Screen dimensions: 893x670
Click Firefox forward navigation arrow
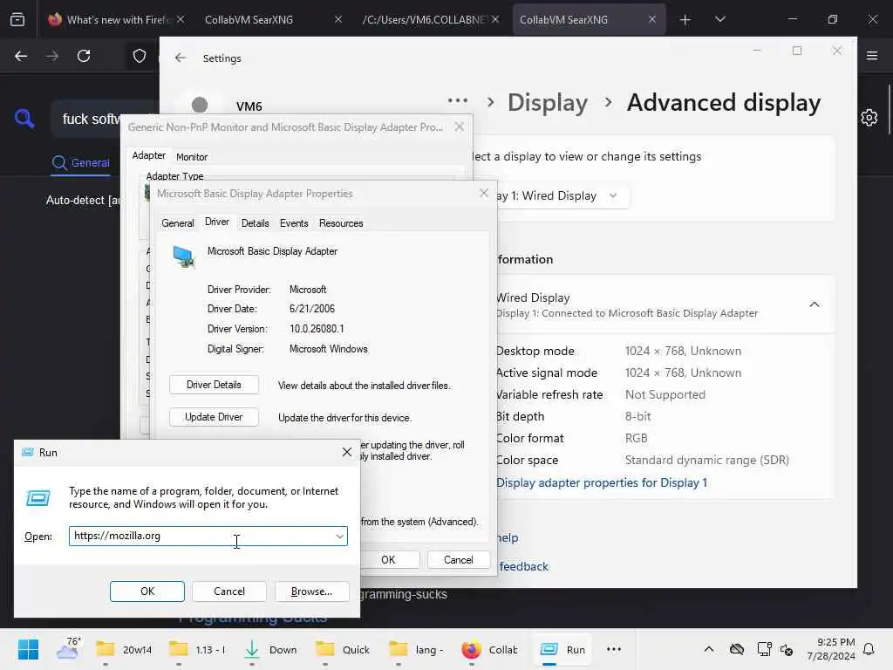[x=52, y=56]
